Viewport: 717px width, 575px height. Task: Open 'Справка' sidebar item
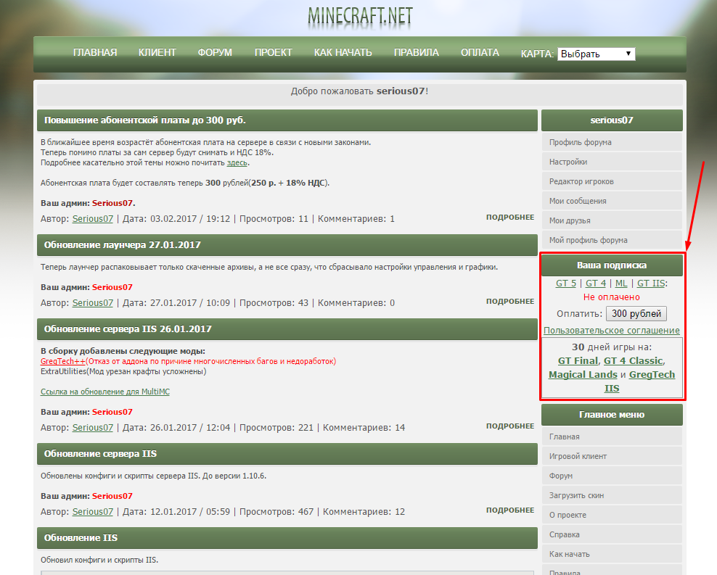(x=612, y=535)
